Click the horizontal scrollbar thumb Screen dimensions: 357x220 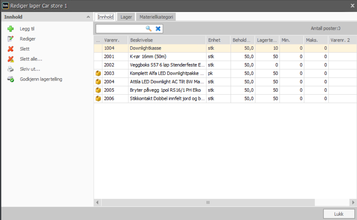click(208, 202)
